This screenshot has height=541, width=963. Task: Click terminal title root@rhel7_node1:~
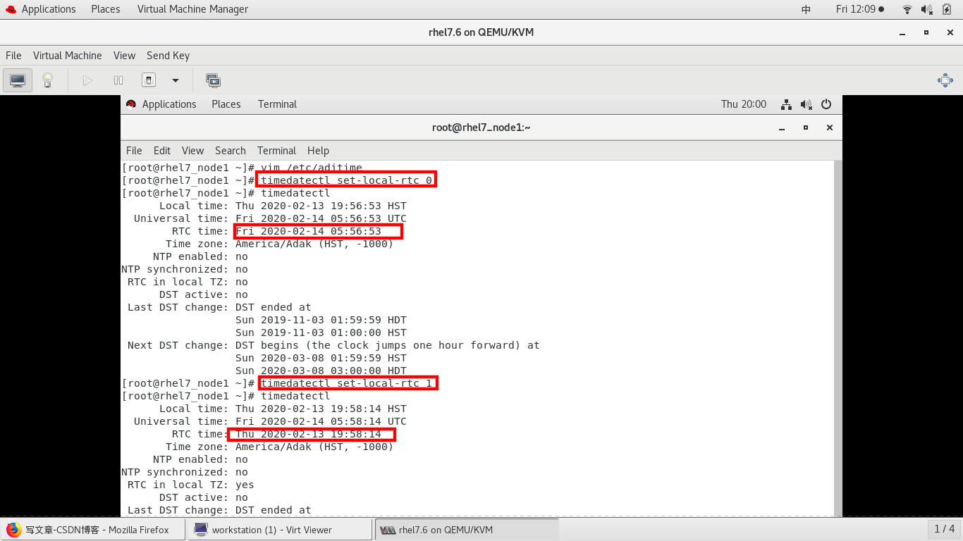pyautogui.click(x=481, y=128)
